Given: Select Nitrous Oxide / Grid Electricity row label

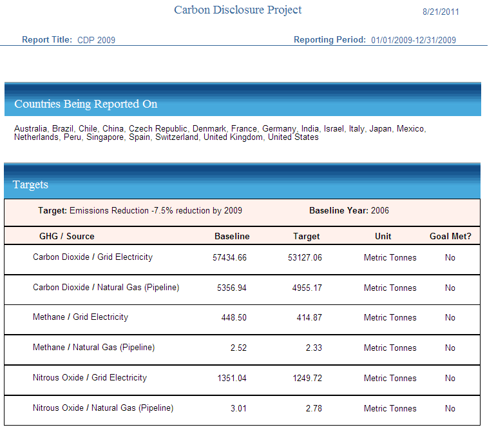Looking at the screenshot, I should tap(90, 378).
